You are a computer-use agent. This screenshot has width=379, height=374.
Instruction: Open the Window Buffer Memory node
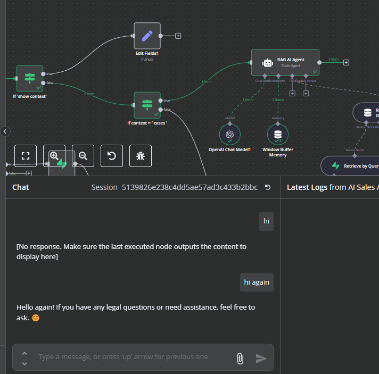click(x=278, y=135)
